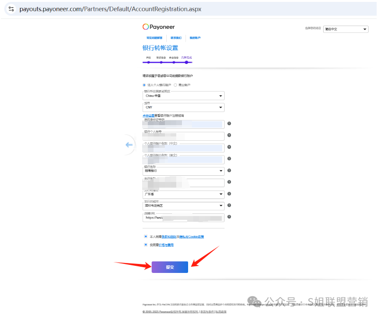Click the 开始 step dot on progress bar

[x=149, y=62]
